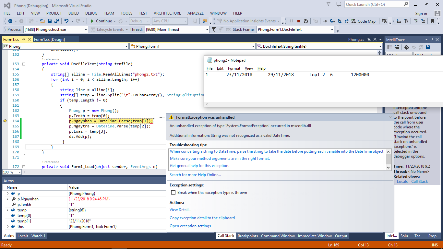Viewport: 443px width, 249px height.
Task: Click 'Copy exception detail to the clipboard'
Action: 202,218
